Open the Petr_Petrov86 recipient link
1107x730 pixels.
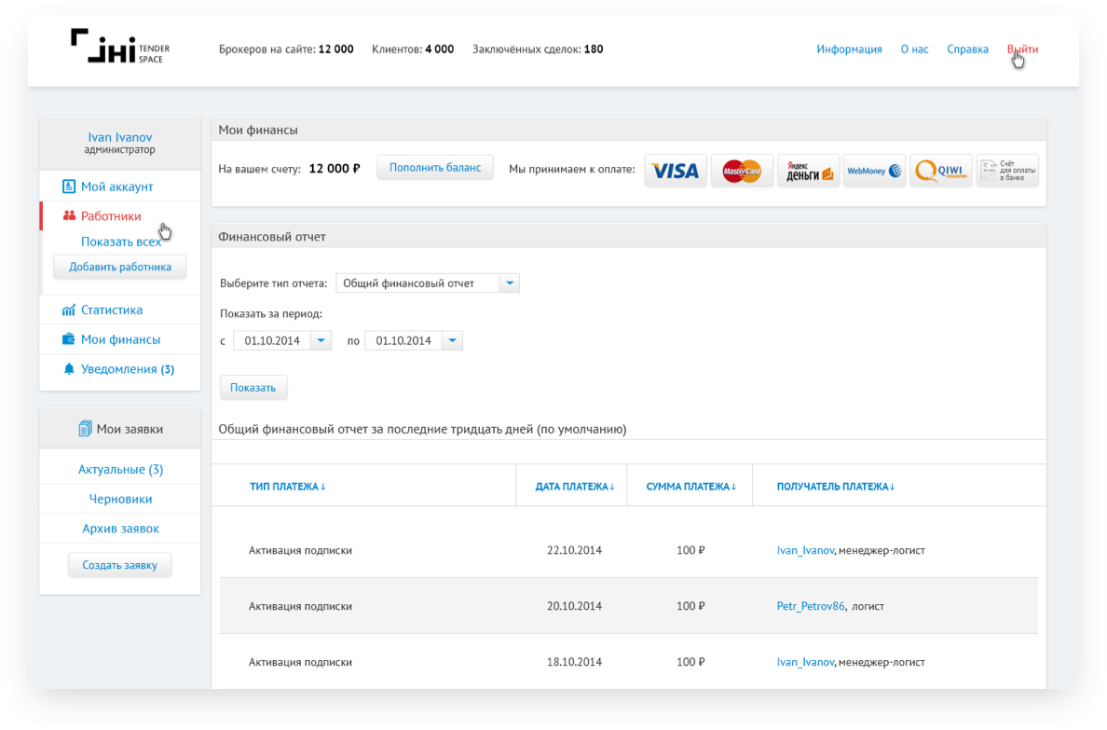(x=810, y=606)
